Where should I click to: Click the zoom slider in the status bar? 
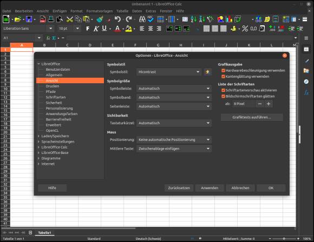pyautogui.click(x=284, y=239)
